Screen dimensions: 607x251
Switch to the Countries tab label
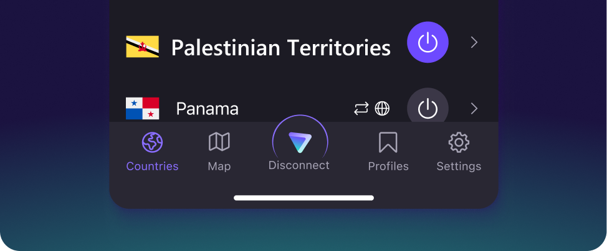point(152,166)
